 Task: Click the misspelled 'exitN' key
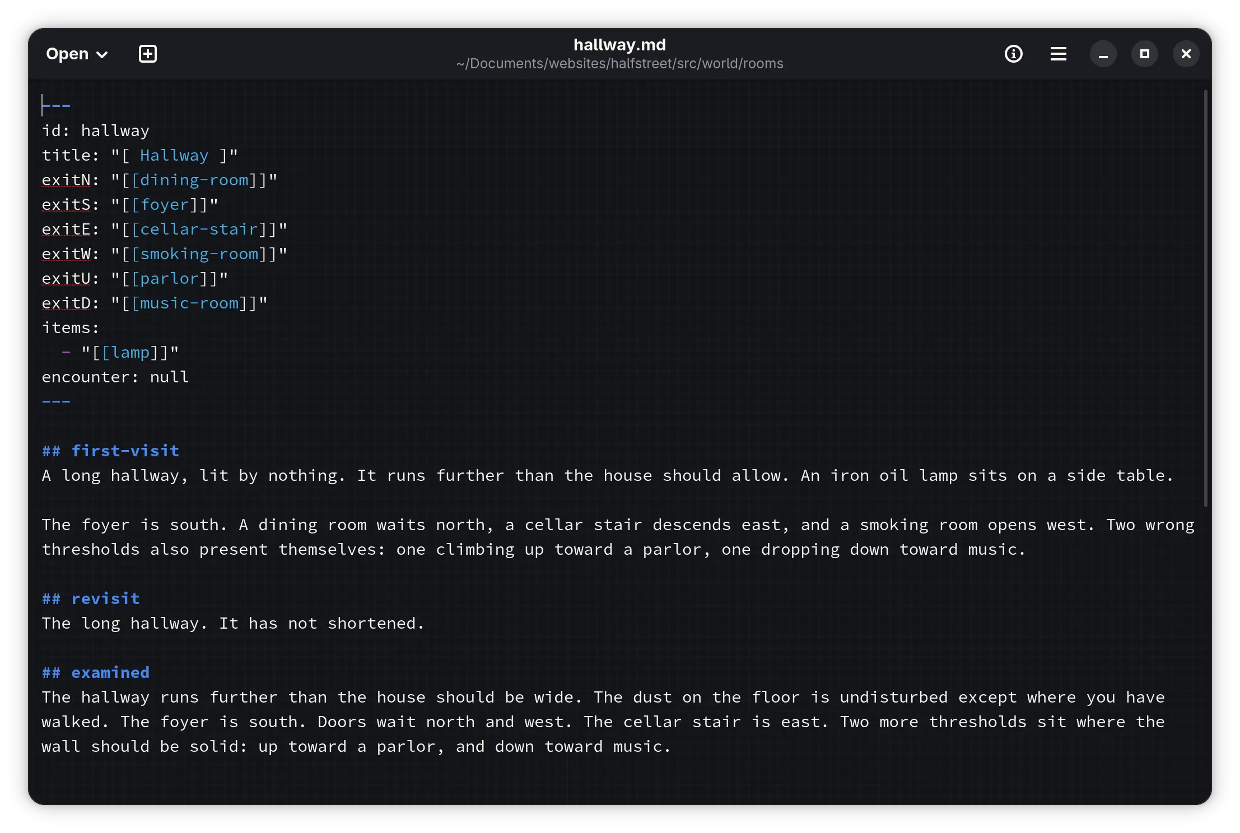click(x=66, y=180)
